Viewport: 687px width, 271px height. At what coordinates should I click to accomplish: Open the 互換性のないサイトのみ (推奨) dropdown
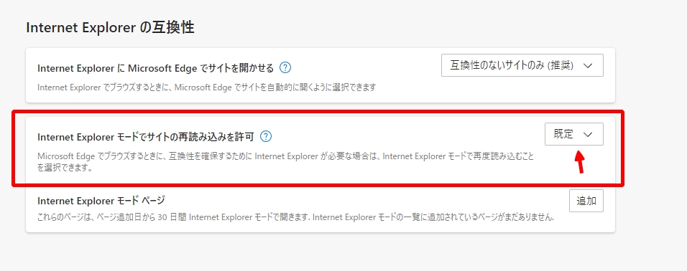[x=522, y=65]
